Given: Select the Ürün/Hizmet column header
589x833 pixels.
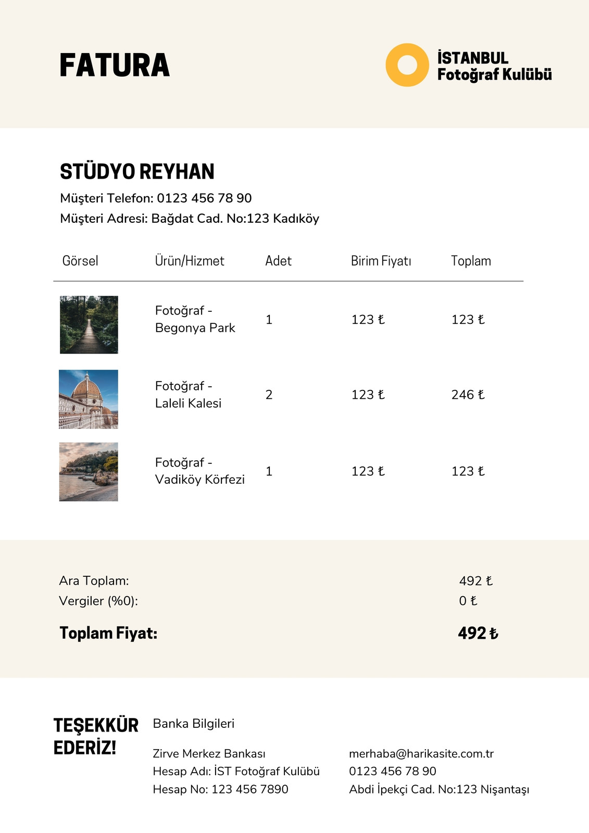Looking at the screenshot, I should click(x=190, y=261).
